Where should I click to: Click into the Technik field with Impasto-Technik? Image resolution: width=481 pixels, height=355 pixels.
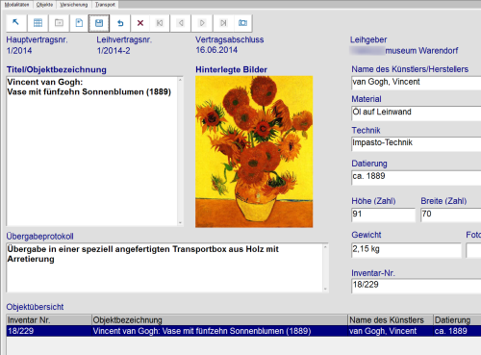(417, 143)
